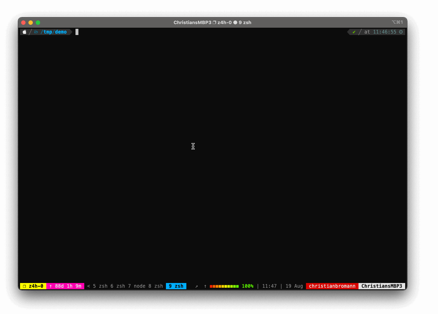Click the clock icon after 11:46:55
The height and width of the screenshot is (314, 438).
coord(401,32)
